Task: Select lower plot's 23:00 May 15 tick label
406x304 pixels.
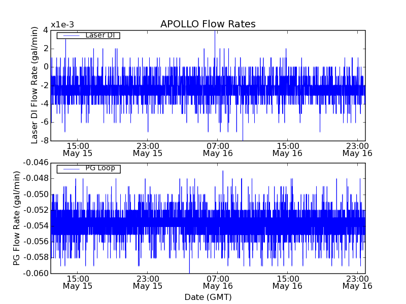Action: (148, 282)
